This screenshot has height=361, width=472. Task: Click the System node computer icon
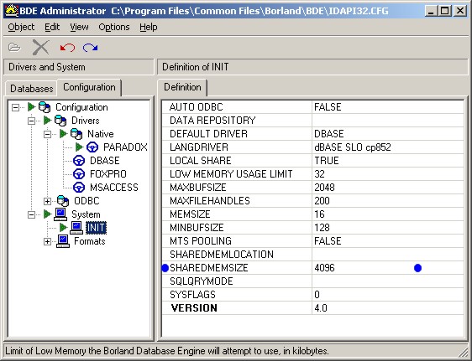tap(60, 214)
